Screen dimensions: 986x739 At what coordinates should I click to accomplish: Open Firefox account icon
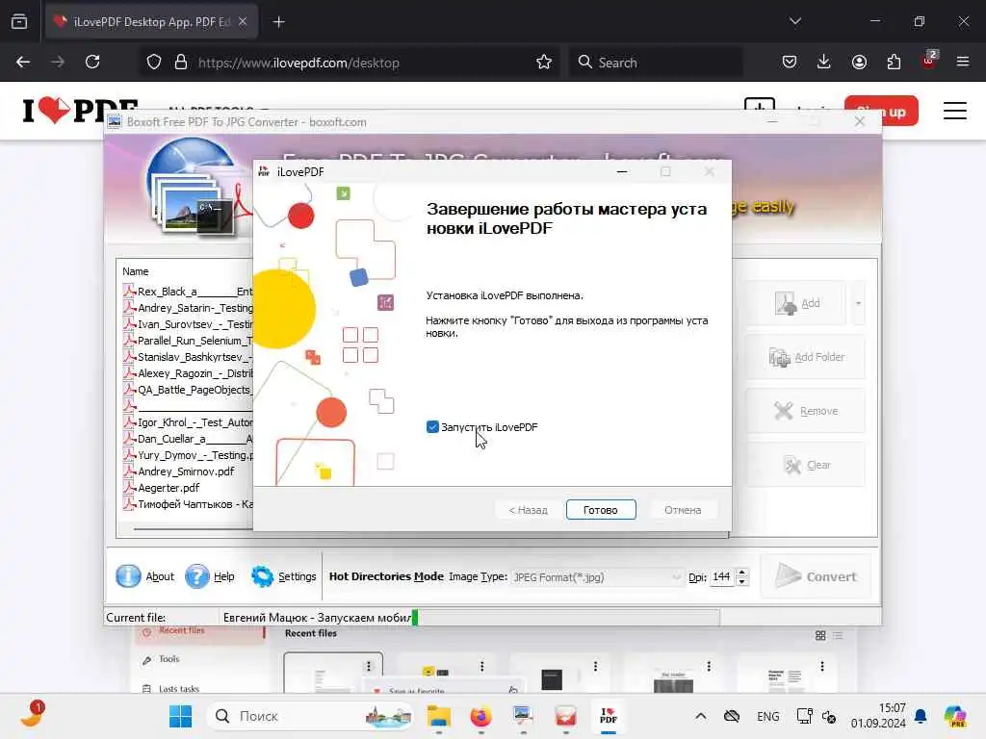tap(859, 63)
